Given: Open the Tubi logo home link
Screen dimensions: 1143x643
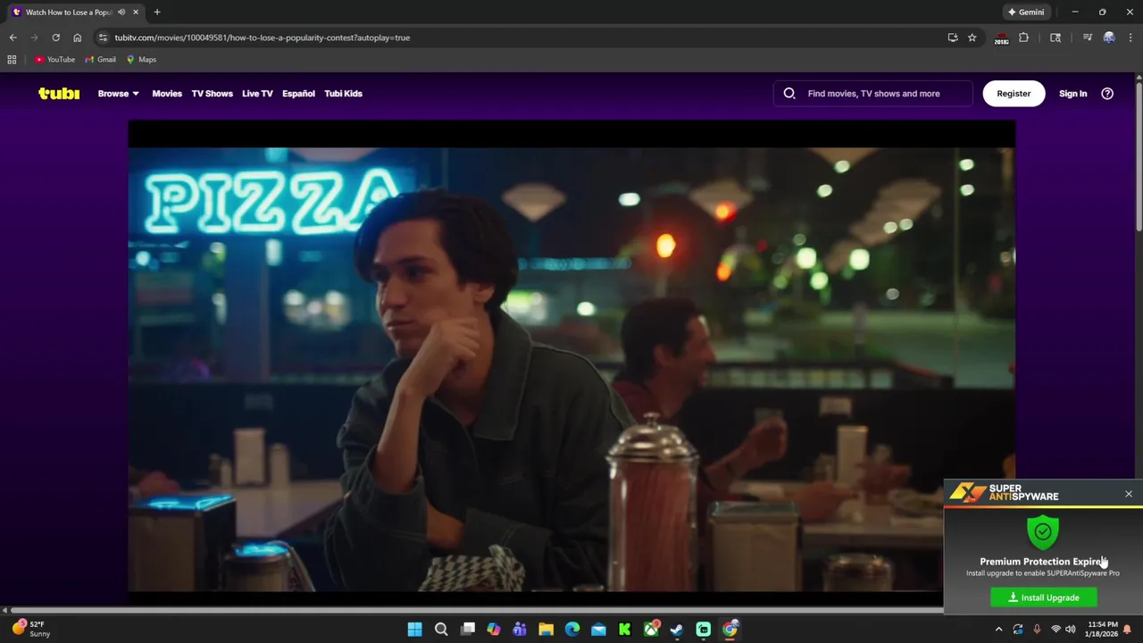Looking at the screenshot, I should 59,93.
